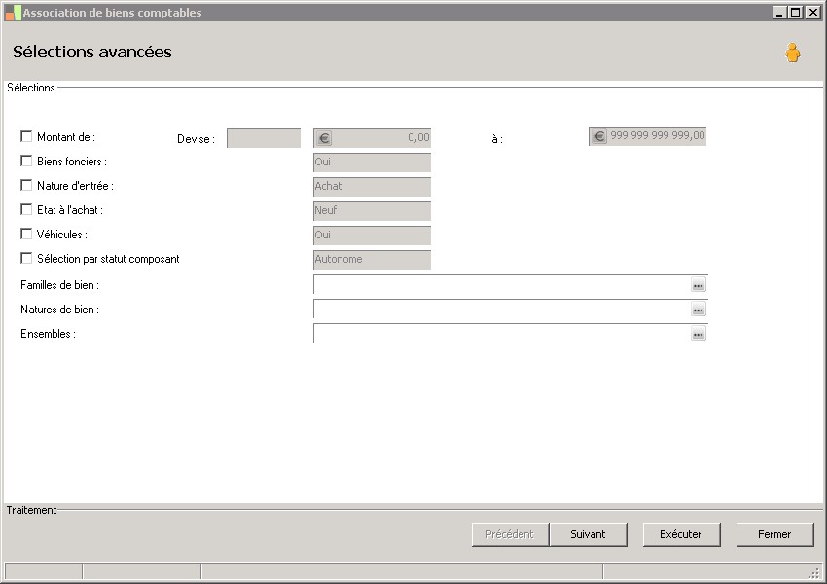Tick Sélection par statut composant checkbox

(x=26, y=258)
